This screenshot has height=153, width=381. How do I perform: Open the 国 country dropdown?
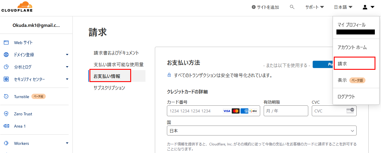(261, 131)
